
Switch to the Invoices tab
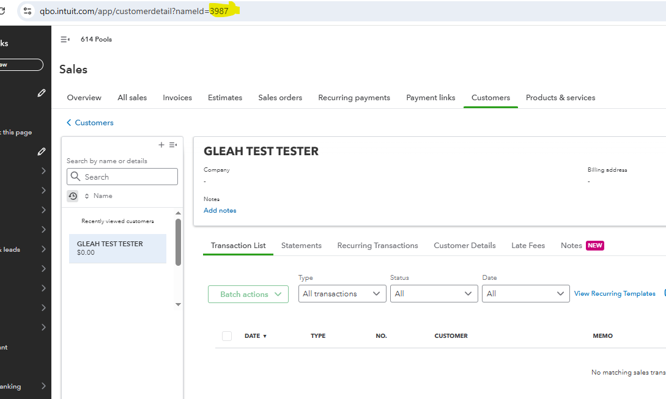tap(177, 98)
